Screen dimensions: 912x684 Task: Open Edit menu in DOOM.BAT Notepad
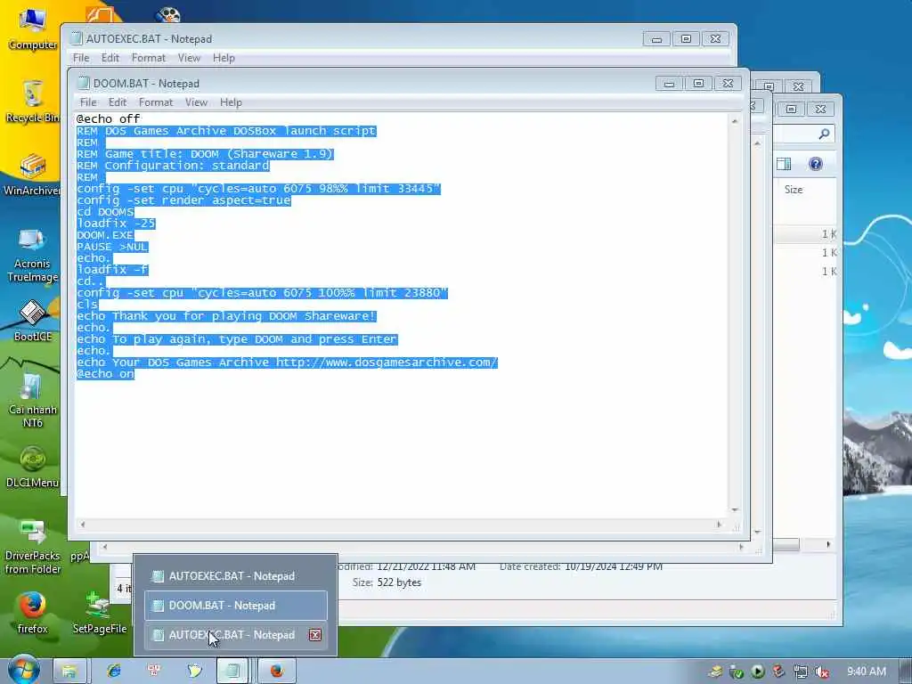click(117, 102)
